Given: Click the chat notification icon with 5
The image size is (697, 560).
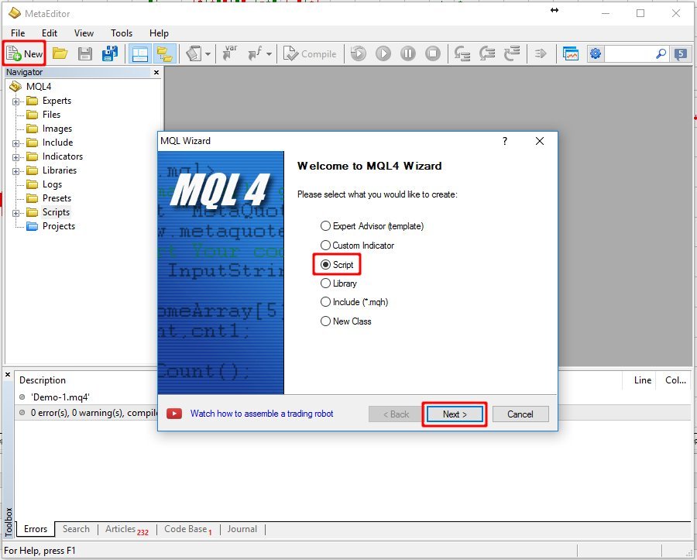Looking at the screenshot, I should coord(680,54).
